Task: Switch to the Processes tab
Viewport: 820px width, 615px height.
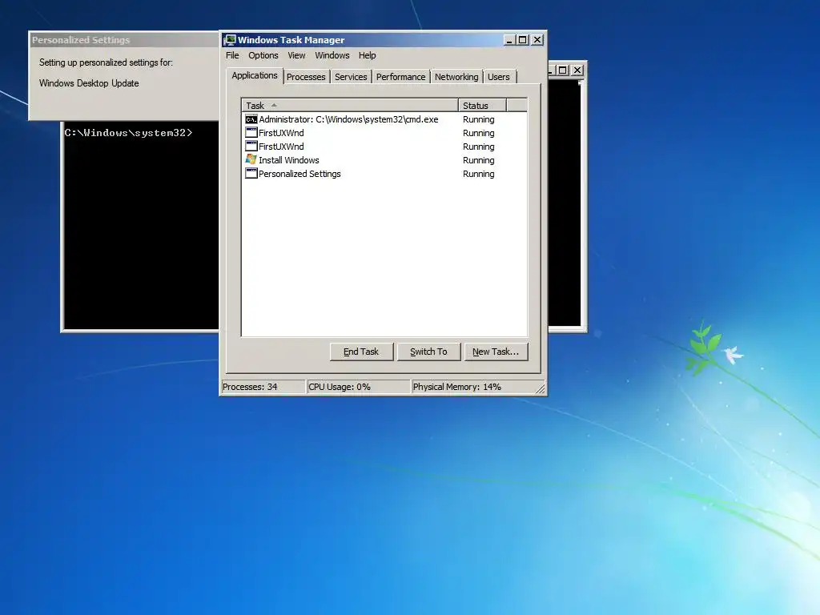Action: 306,77
